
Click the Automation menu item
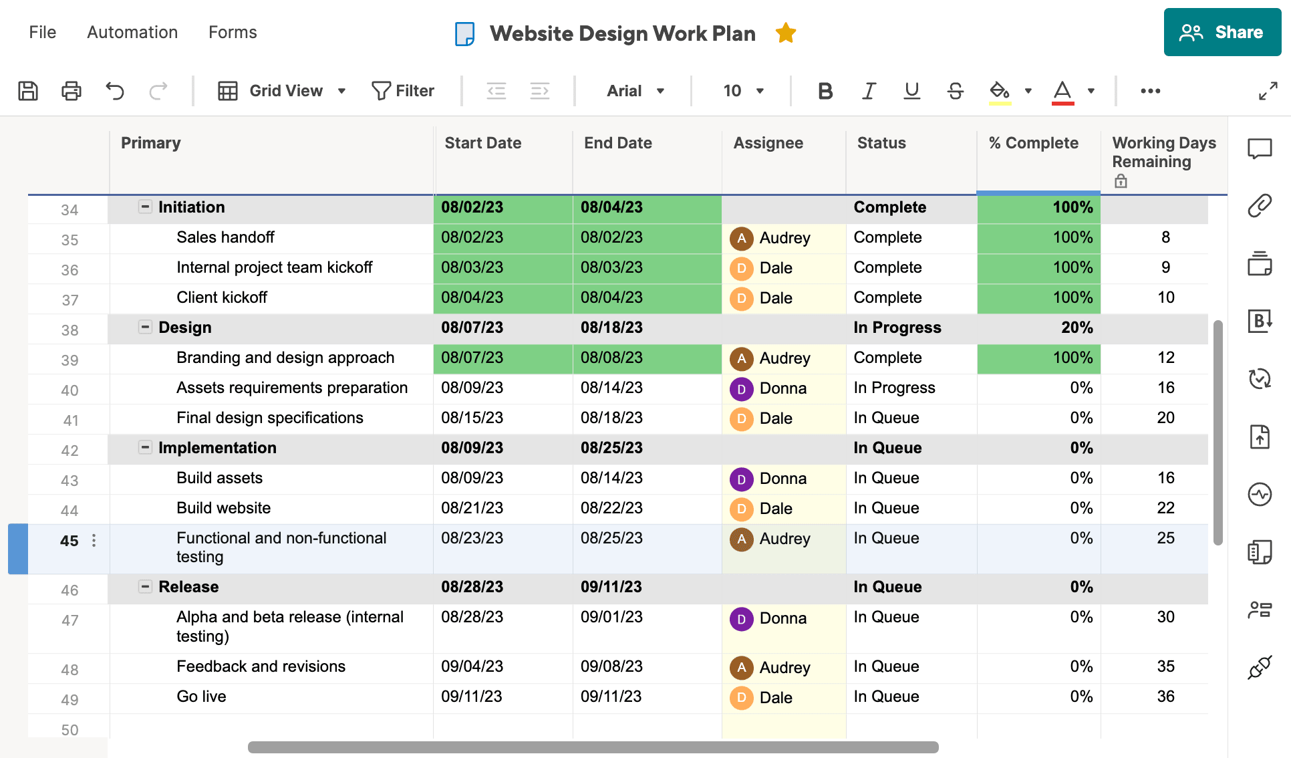(x=131, y=31)
